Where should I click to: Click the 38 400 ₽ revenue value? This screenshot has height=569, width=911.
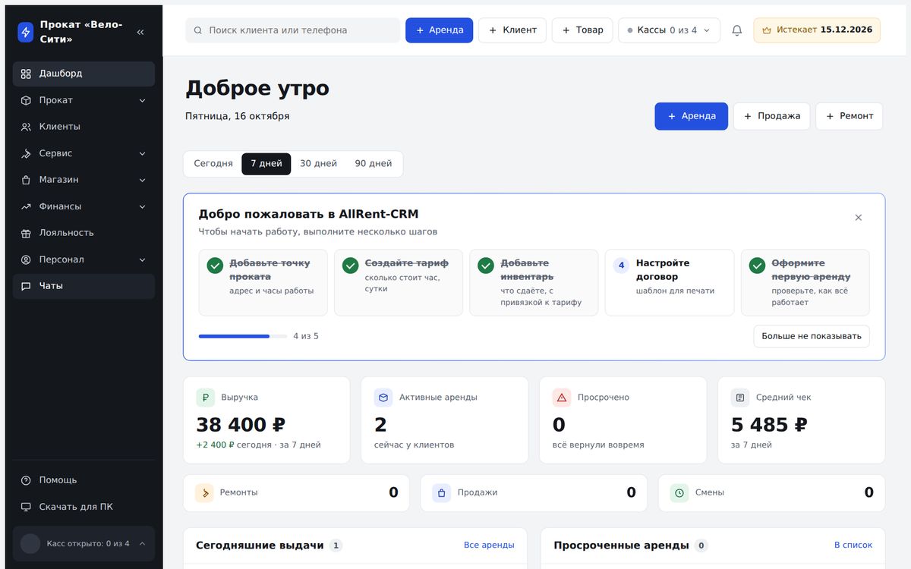coord(241,425)
